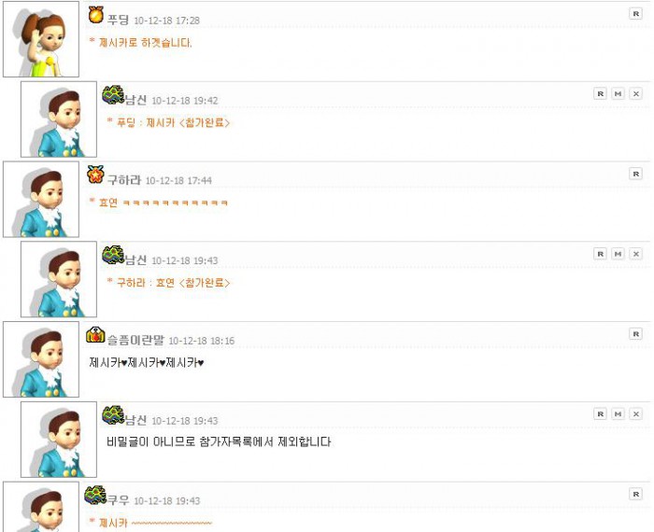Click the X icon on 남신's 구하라 : 효연 reply
This screenshot has height=532, width=654.
[635, 254]
